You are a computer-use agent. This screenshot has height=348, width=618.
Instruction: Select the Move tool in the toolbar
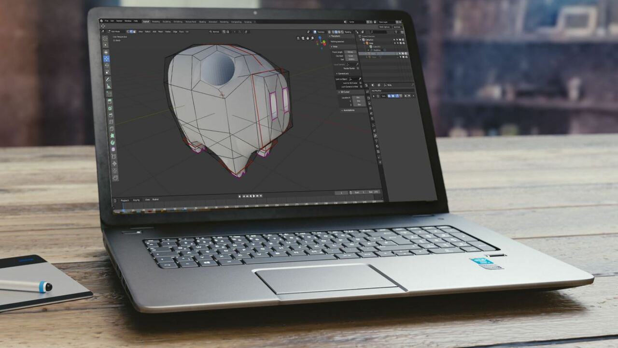pyautogui.click(x=108, y=58)
